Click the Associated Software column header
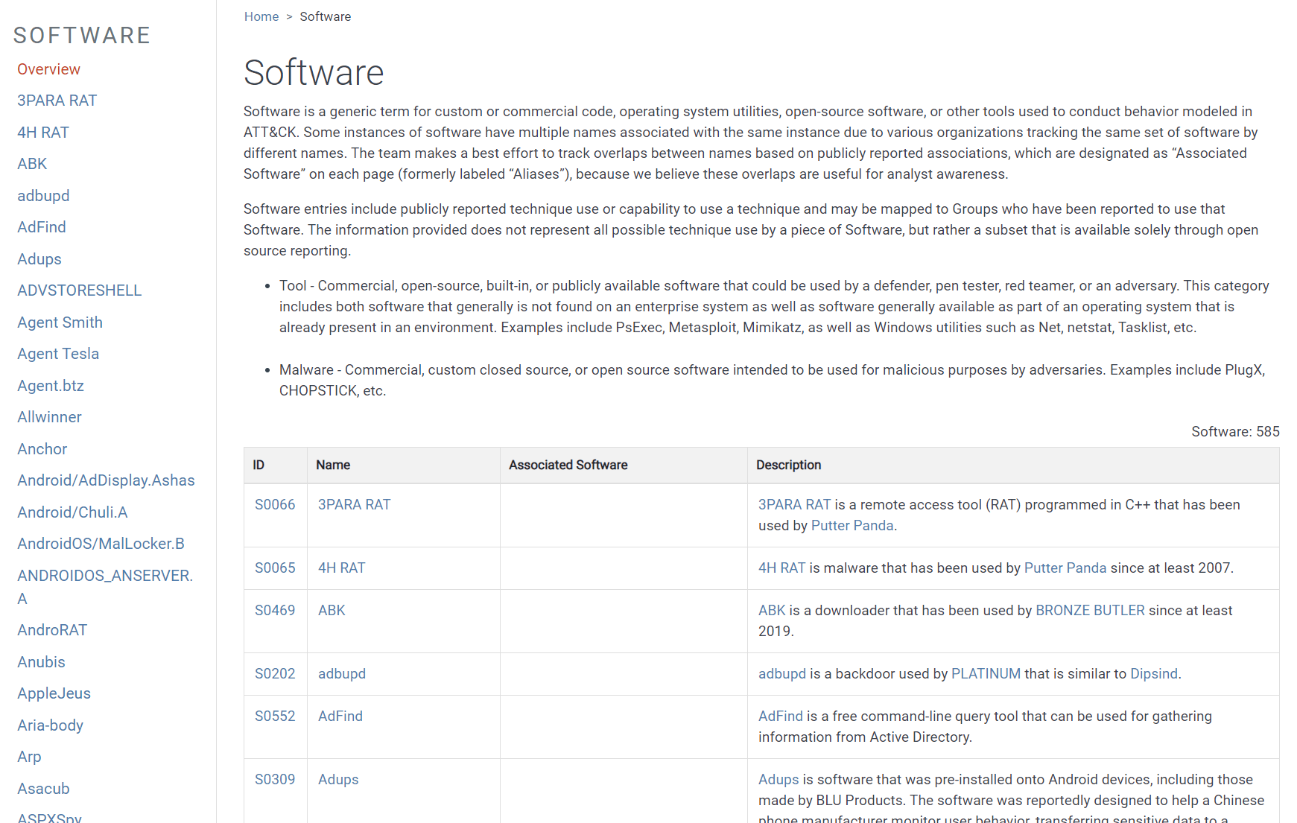Viewport: 1297px width, 823px height. click(568, 465)
